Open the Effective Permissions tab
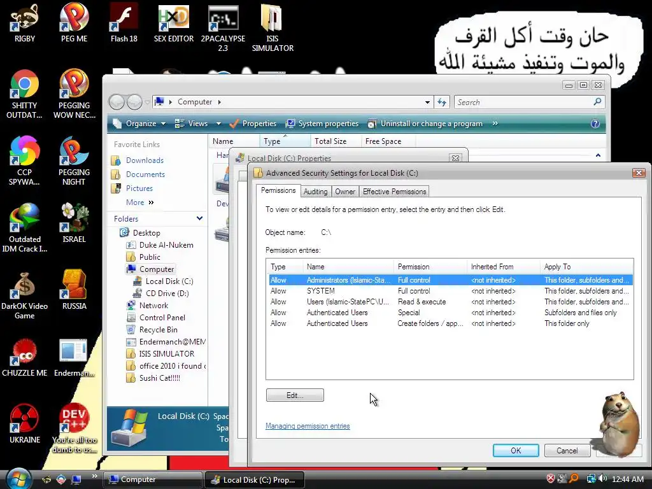 pyautogui.click(x=394, y=192)
